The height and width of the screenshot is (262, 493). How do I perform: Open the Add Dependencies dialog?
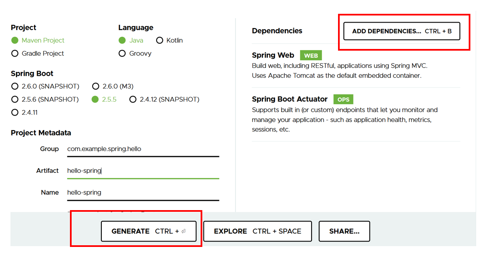(402, 31)
